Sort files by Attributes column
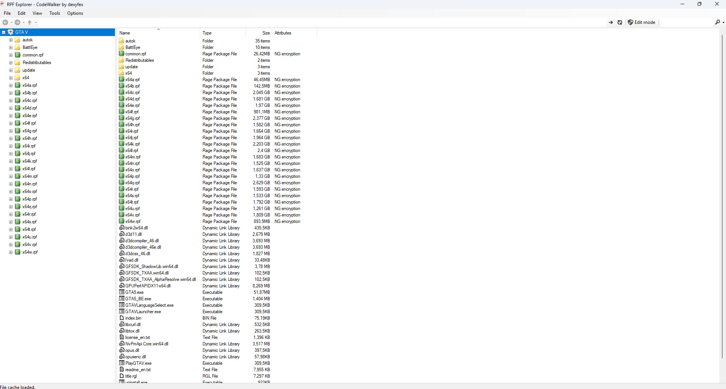The width and height of the screenshot is (726, 389). coord(294,33)
